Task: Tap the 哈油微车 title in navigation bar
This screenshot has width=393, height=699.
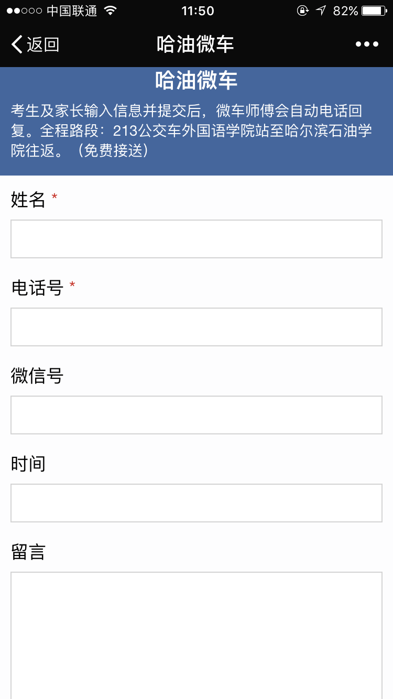Action: pyautogui.click(x=195, y=45)
